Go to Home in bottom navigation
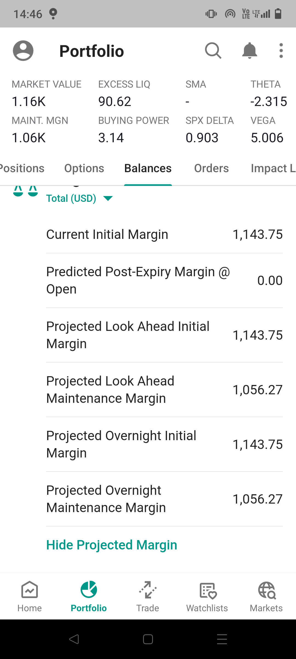 point(30,596)
